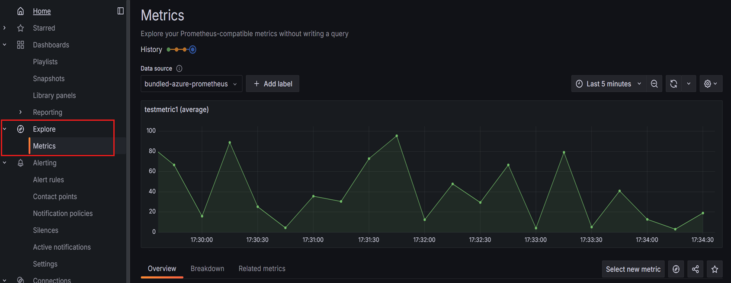Image resolution: width=731 pixels, height=283 pixels.
Task: Click the data source info icon
Action: pyautogui.click(x=179, y=69)
